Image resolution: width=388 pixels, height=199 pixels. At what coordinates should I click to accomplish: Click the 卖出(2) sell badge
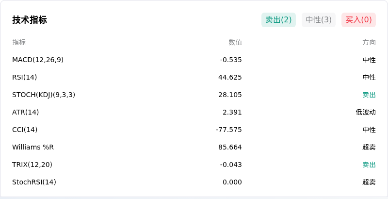click(278, 20)
